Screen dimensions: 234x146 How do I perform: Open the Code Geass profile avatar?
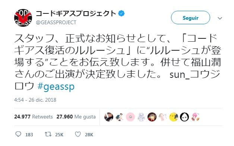23,18
